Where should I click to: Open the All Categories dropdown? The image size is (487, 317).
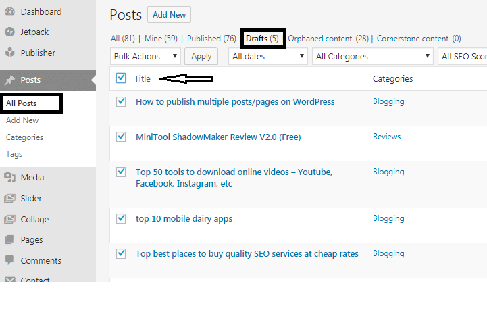(x=373, y=56)
